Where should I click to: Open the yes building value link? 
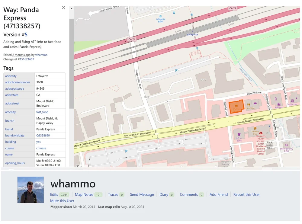pos(39,142)
